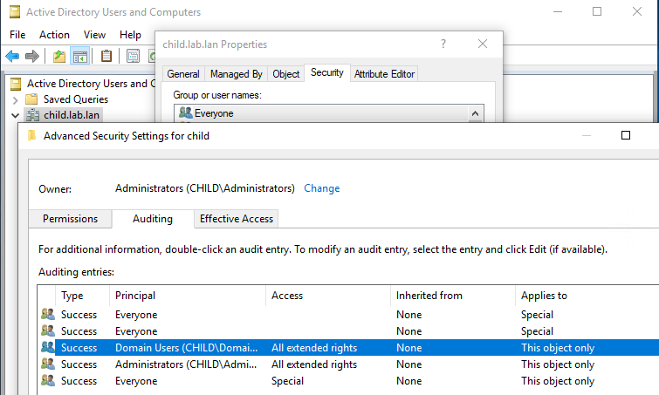
Task: Open the File menu
Action: pyautogui.click(x=17, y=35)
